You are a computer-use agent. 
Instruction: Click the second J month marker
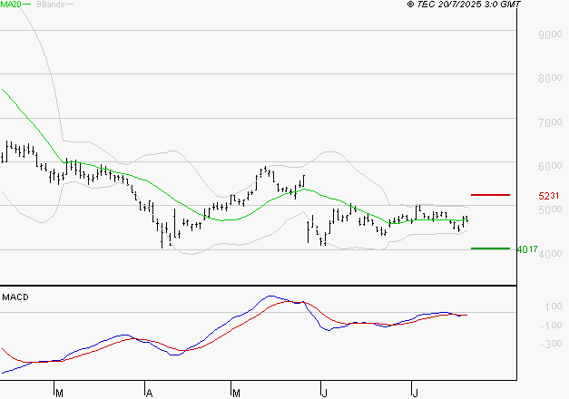coord(416,394)
